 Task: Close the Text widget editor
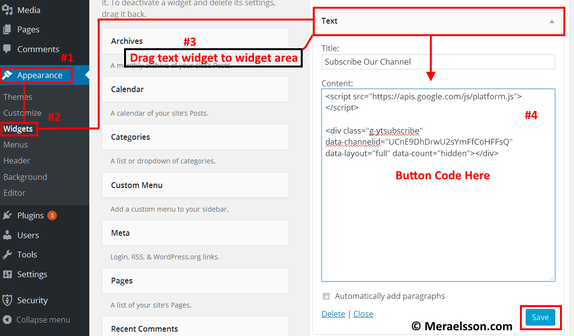pyautogui.click(x=363, y=314)
